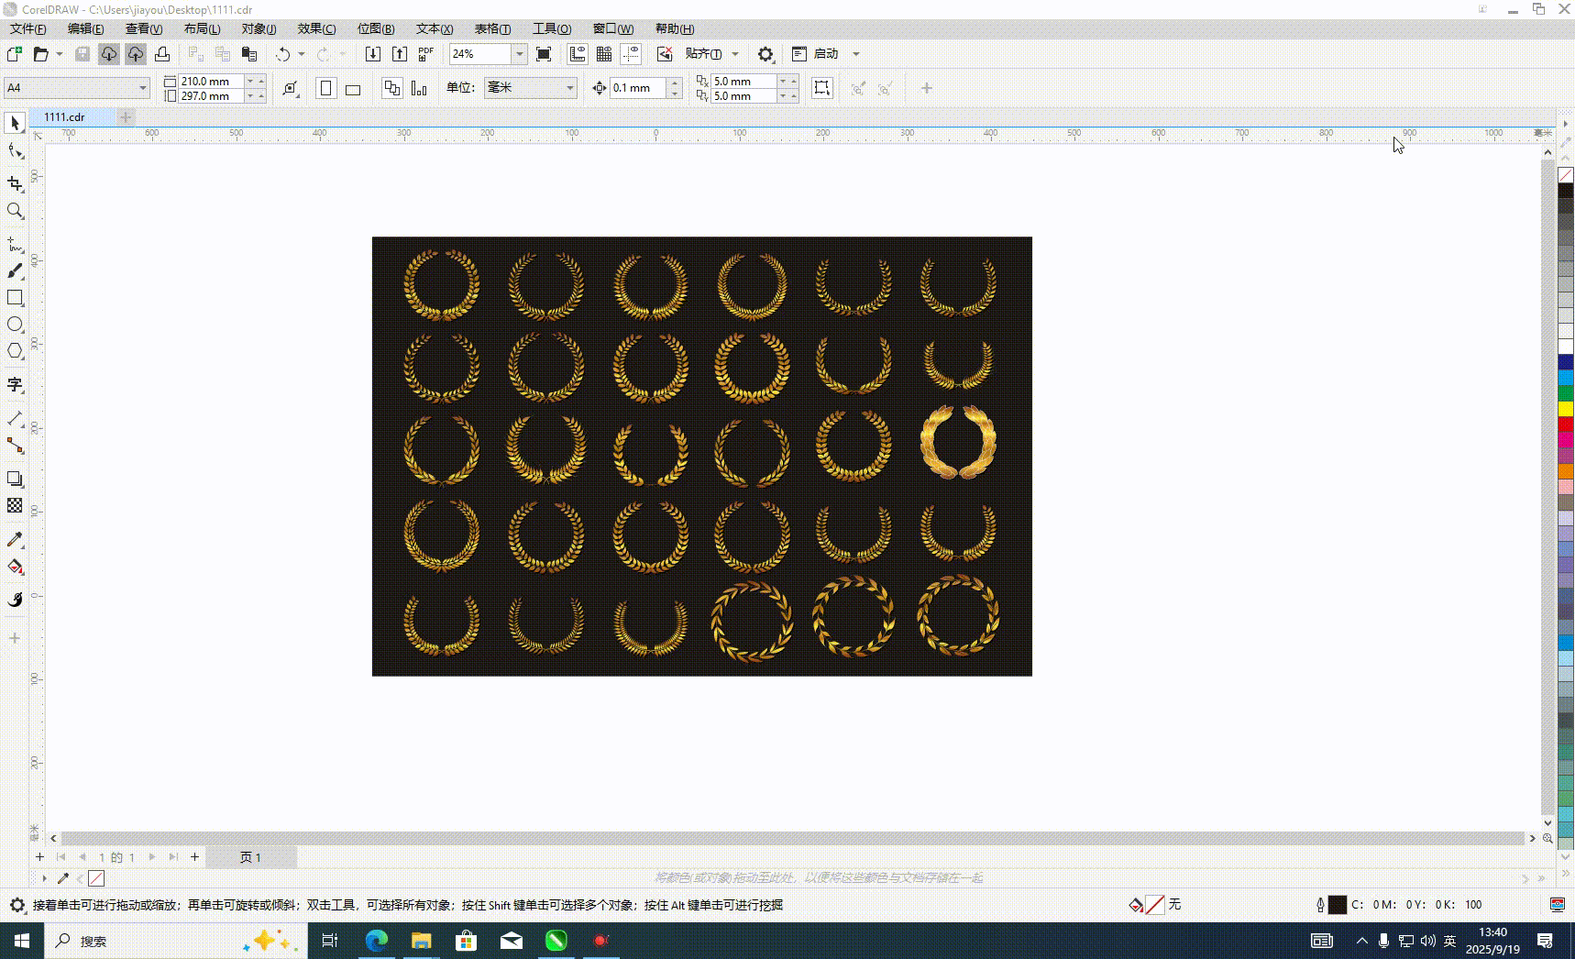Select the Text tool
The height and width of the screenshot is (959, 1575).
click(x=15, y=384)
